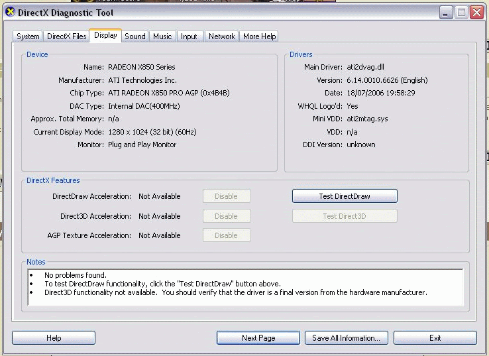This screenshot has width=489, height=356.
Task: Click monitor value 'Plug and Play Monitor'
Action: (x=142, y=145)
